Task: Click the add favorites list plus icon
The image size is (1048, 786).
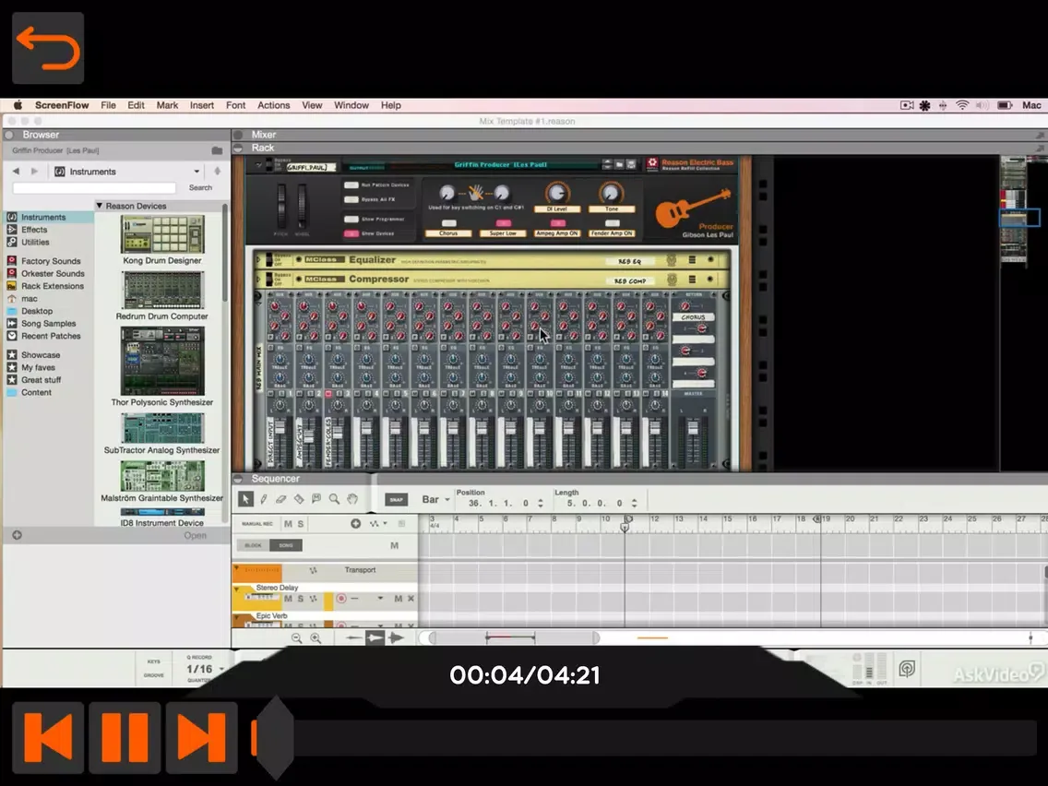Action: 18,535
